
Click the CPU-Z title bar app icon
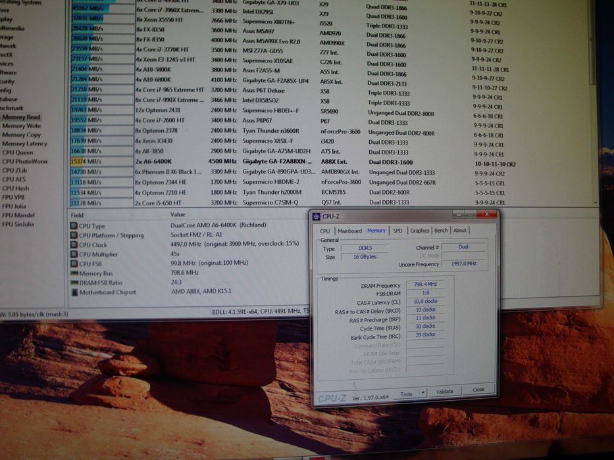[317, 216]
